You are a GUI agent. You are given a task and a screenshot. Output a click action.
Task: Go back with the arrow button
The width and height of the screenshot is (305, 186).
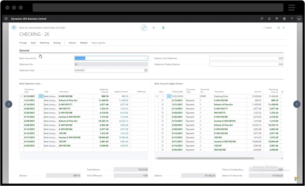(x=14, y=27)
